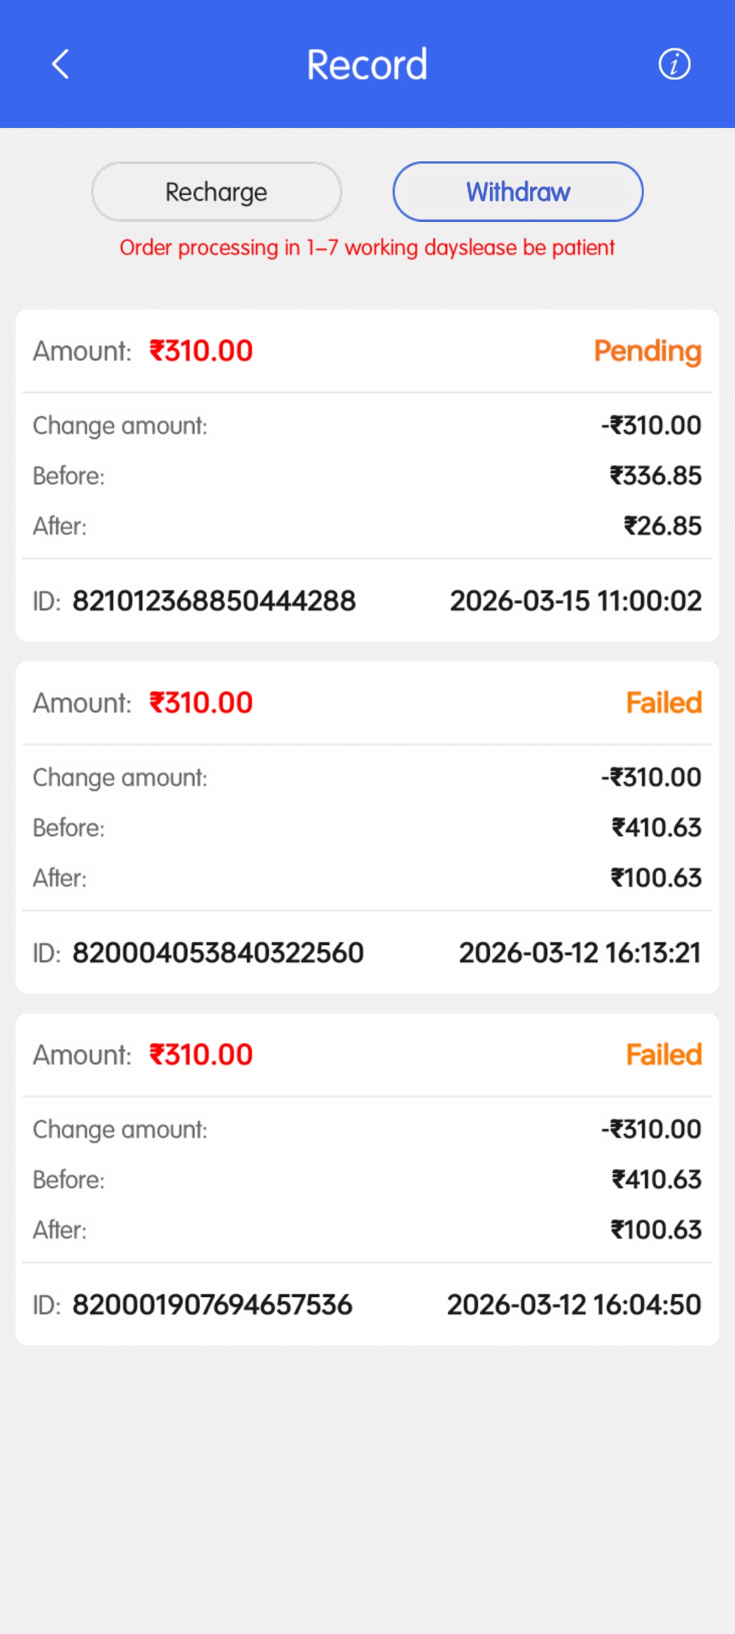Select order ID 820001907694657536
This screenshot has height=1634, width=735.
click(212, 1305)
